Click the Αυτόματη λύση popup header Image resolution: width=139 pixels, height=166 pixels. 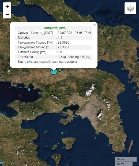55,28
